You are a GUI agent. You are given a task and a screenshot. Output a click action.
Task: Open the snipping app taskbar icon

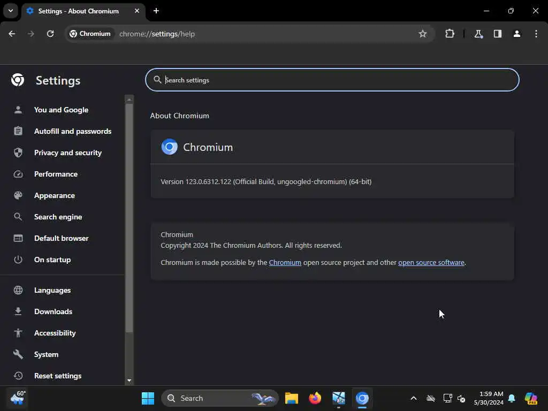click(339, 398)
